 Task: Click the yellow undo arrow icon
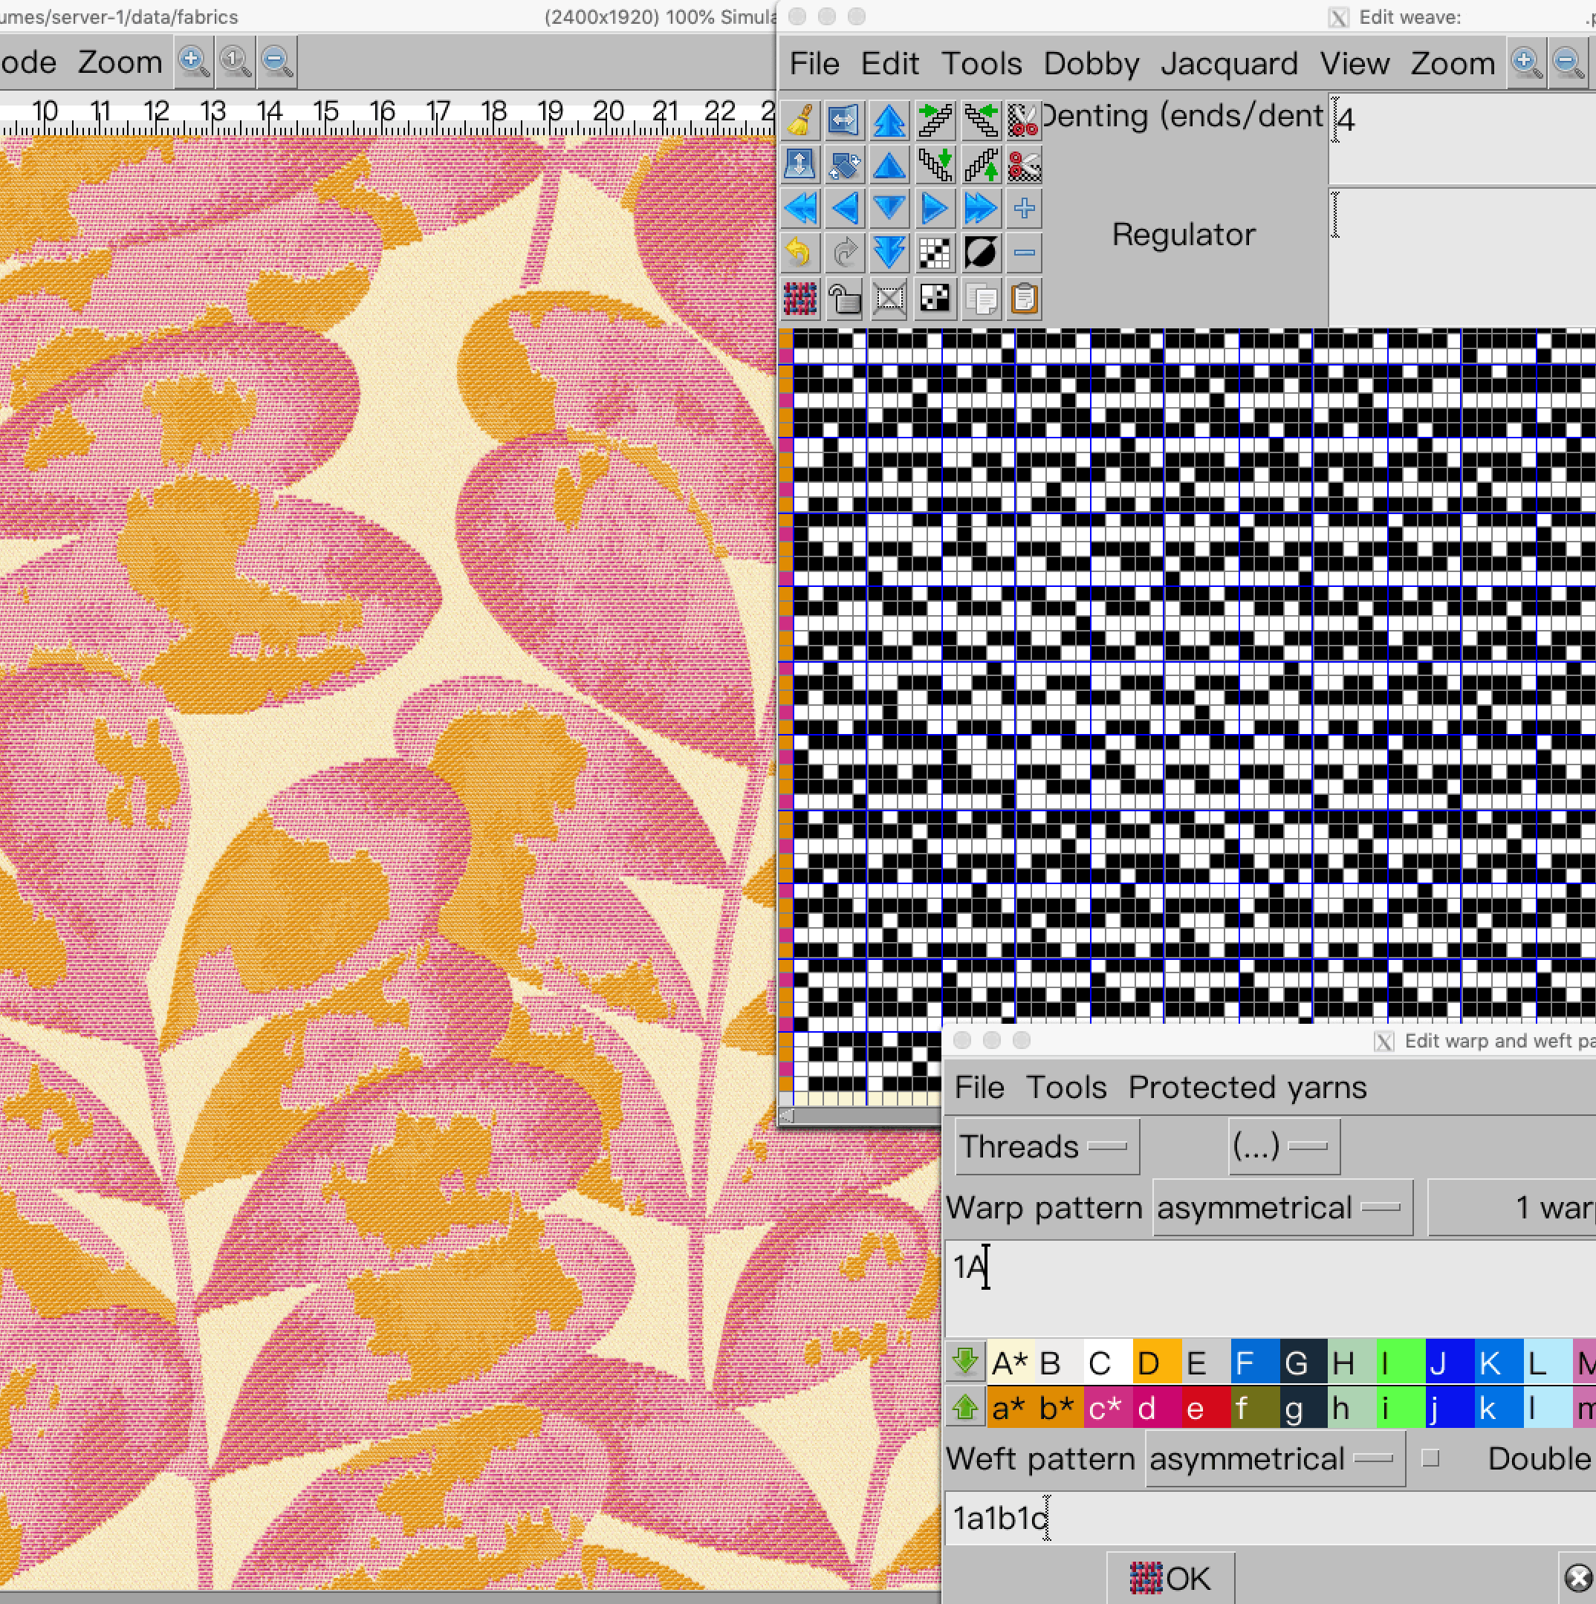[x=799, y=253]
